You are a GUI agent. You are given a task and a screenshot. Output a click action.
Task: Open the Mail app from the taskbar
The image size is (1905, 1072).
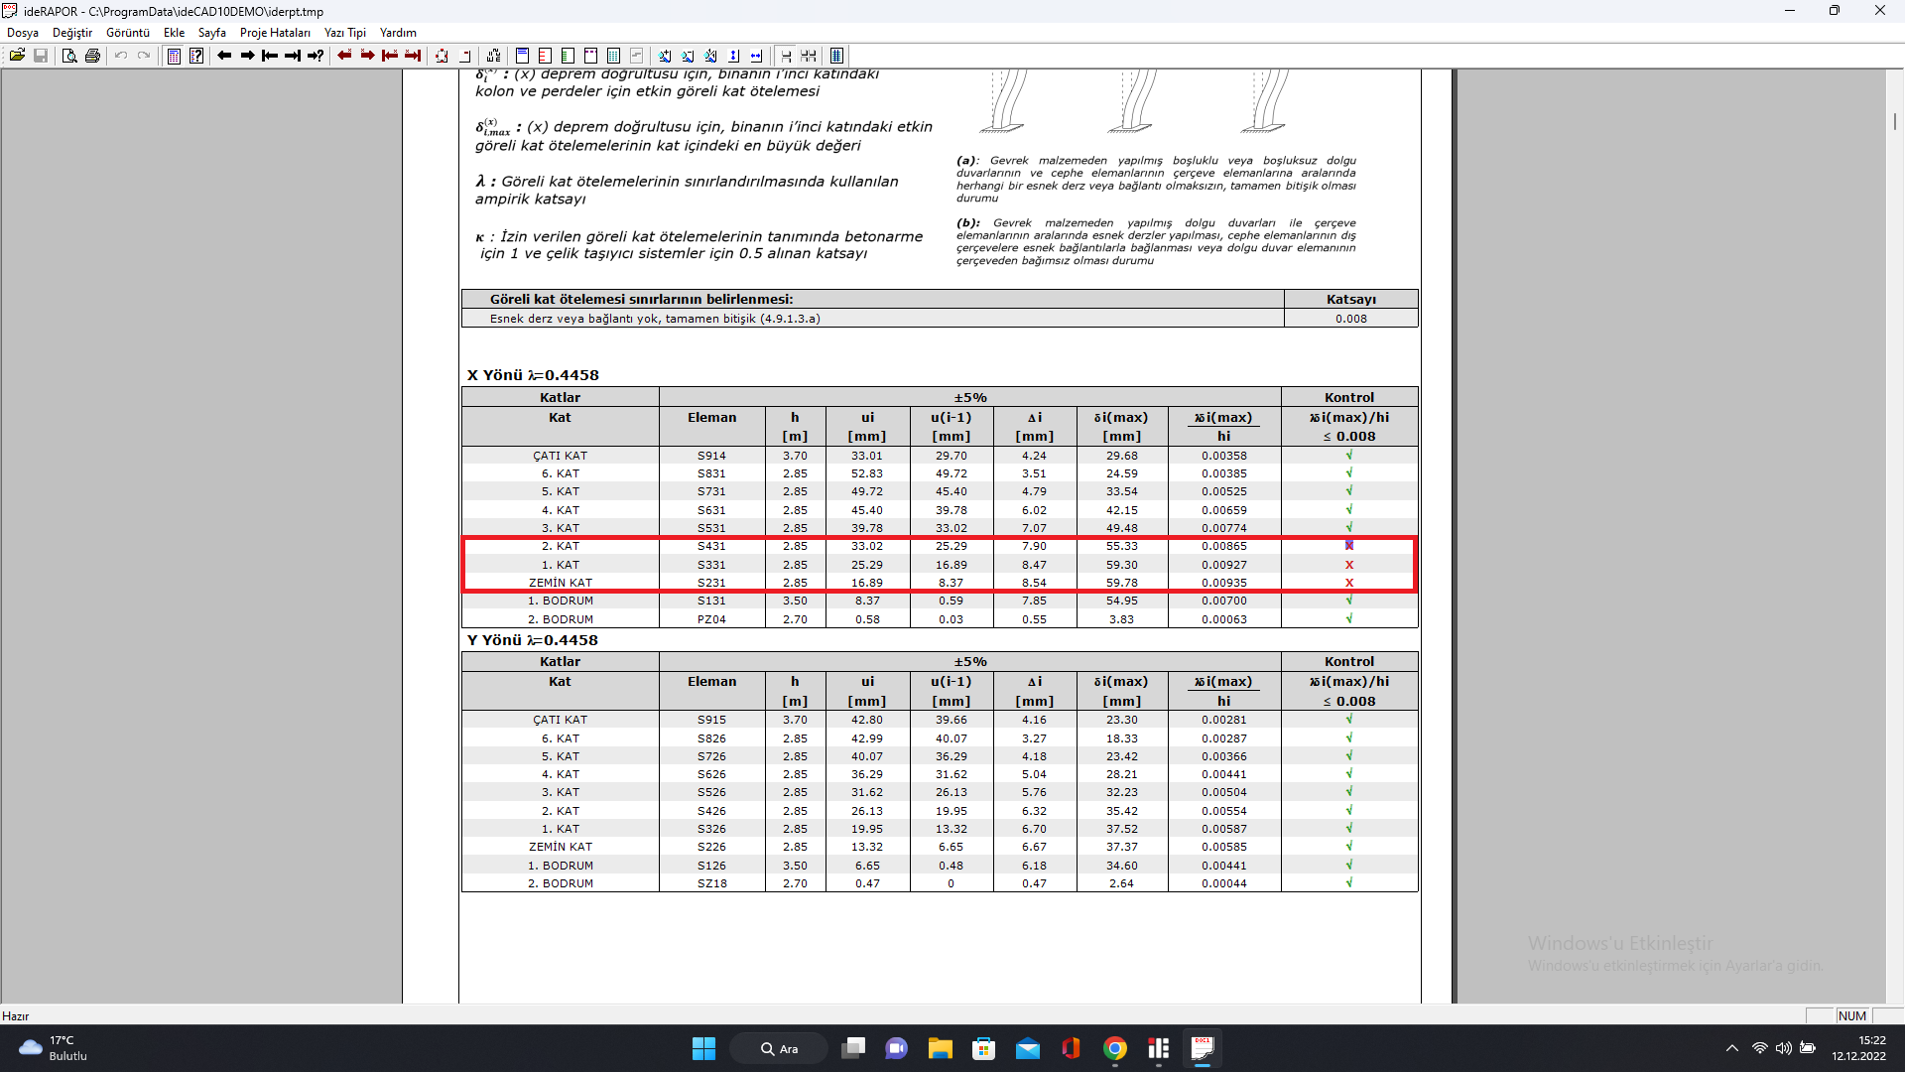coord(1028,1048)
